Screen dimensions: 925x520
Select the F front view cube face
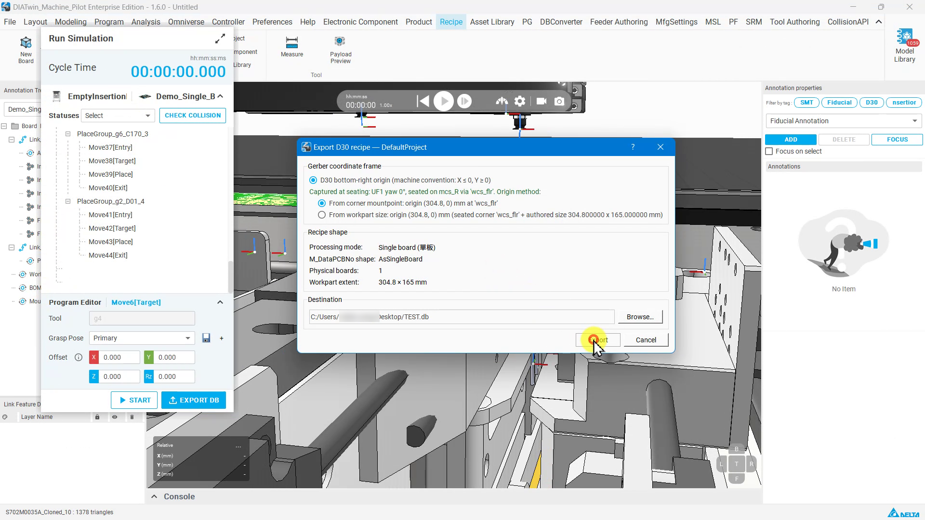[x=737, y=479]
